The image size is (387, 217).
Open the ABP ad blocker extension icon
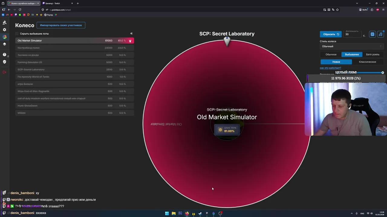click(378, 10)
